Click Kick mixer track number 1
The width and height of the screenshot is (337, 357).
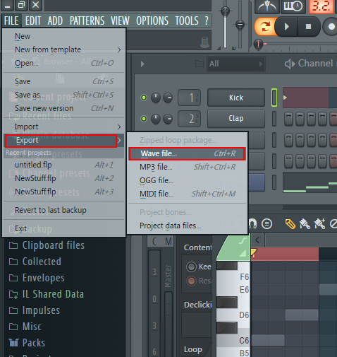click(x=190, y=98)
